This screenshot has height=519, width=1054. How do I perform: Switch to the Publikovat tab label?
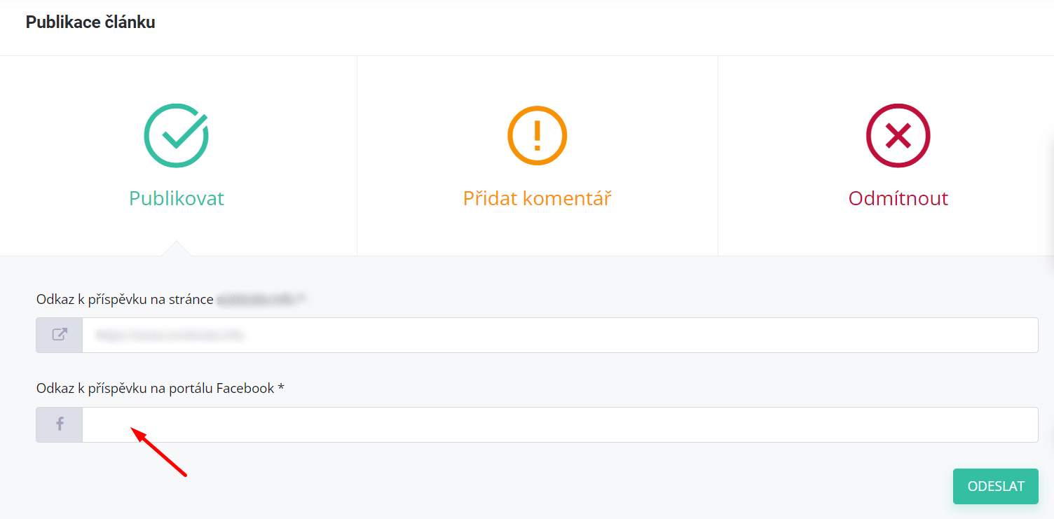177,198
